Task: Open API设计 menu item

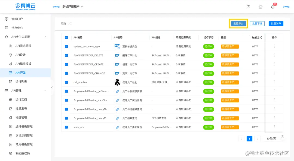Action: click(20, 55)
